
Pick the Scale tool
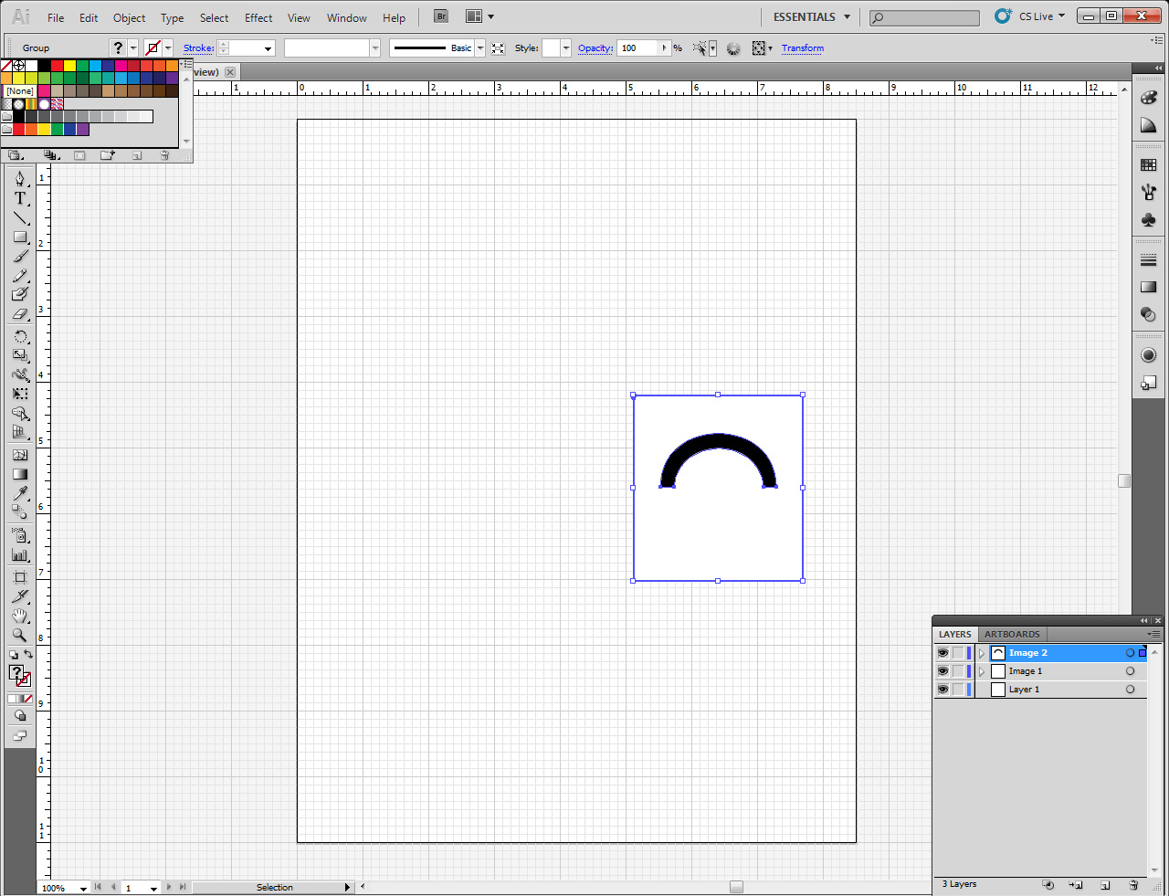(20, 355)
